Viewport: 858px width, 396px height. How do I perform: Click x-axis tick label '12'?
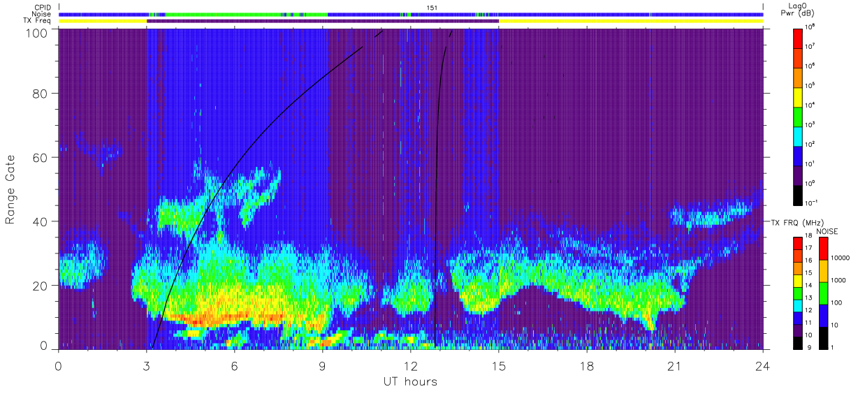coord(410,366)
